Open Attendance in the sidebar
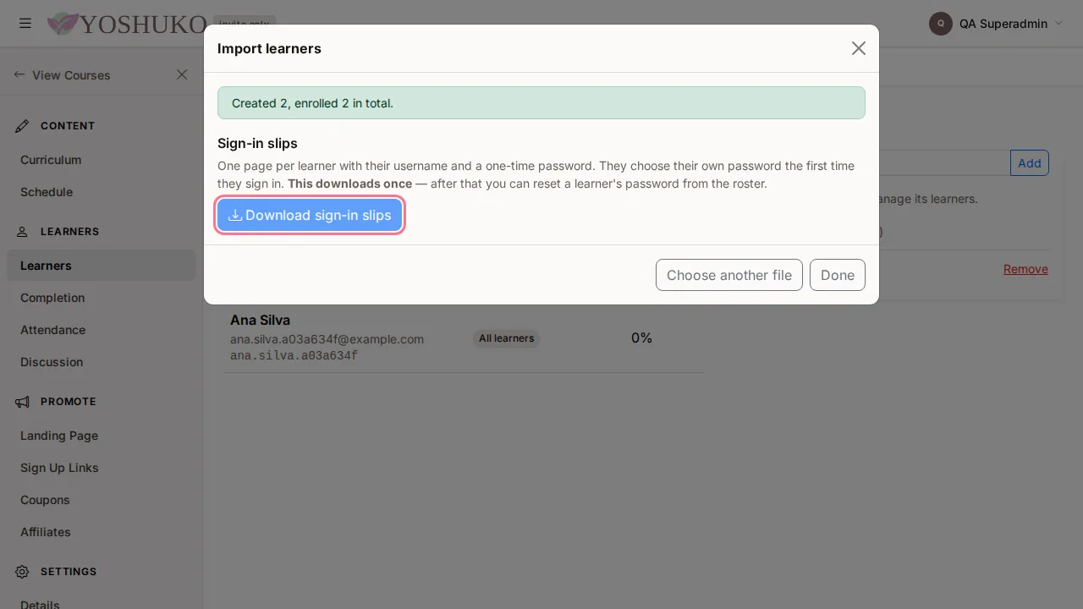 [x=102, y=330]
